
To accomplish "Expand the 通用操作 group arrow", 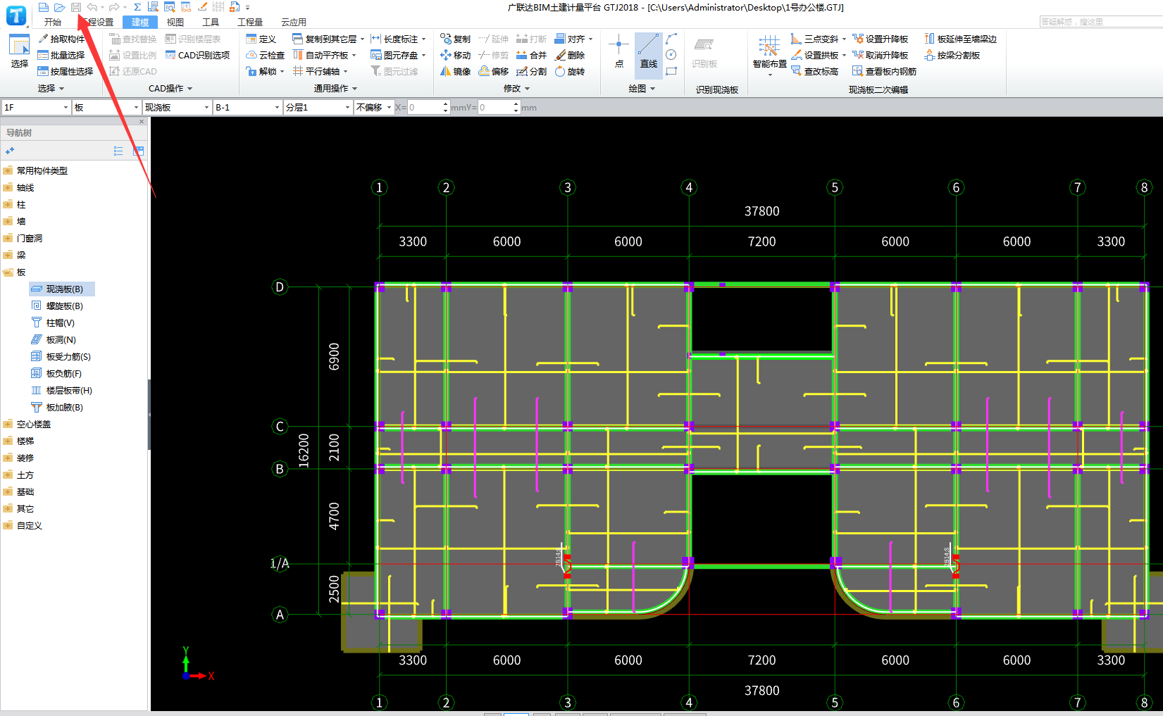I will point(354,89).
